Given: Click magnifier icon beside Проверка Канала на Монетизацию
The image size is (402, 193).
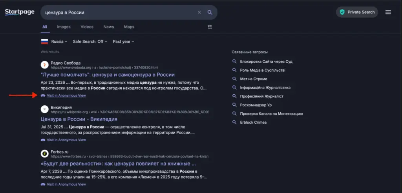Looking at the screenshot, I should tap(234, 114).
